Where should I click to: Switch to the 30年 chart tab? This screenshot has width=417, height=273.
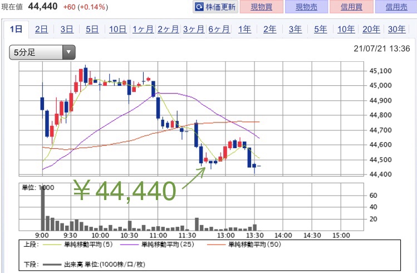[397, 29]
